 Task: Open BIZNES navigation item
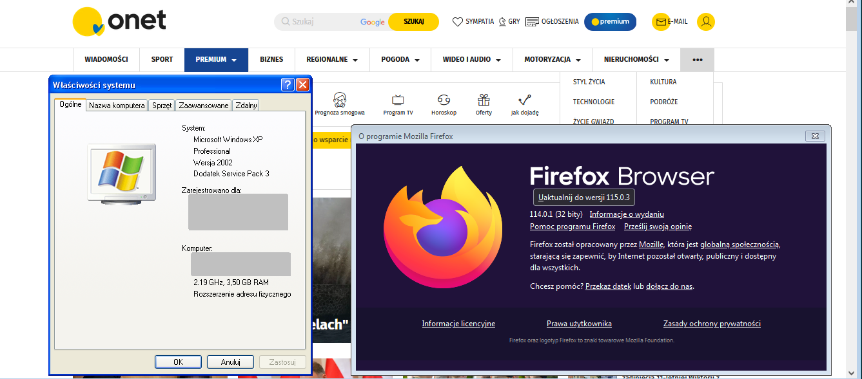point(271,59)
